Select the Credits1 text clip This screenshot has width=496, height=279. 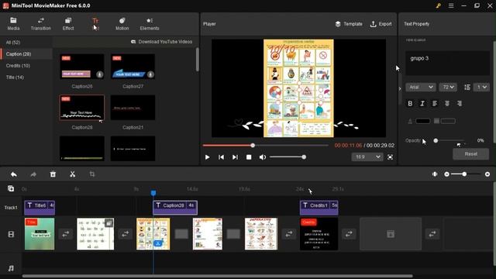319,208
